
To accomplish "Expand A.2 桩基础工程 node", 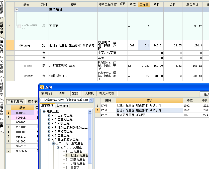I will [x=49, y=119].
